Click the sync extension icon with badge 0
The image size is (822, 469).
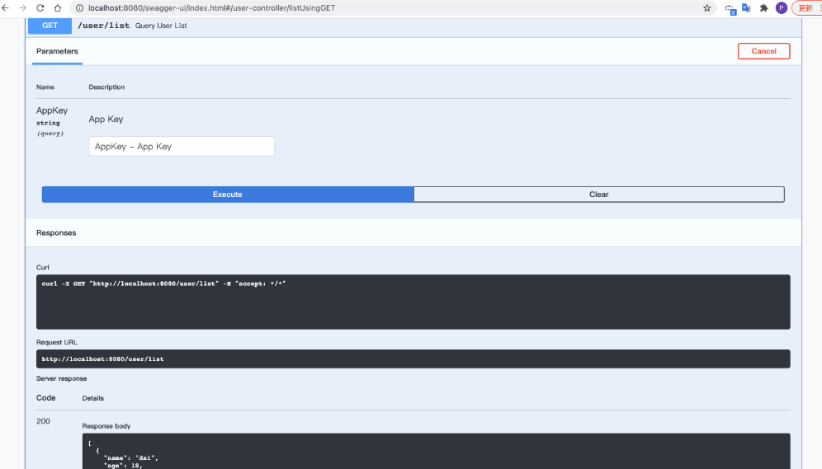(x=730, y=8)
